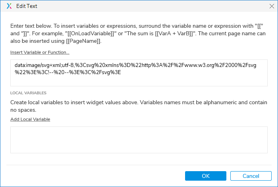Viewport: 278px width, 187px height.
Task: Confirm the text with the OK button
Action: [x=205, y=176]
